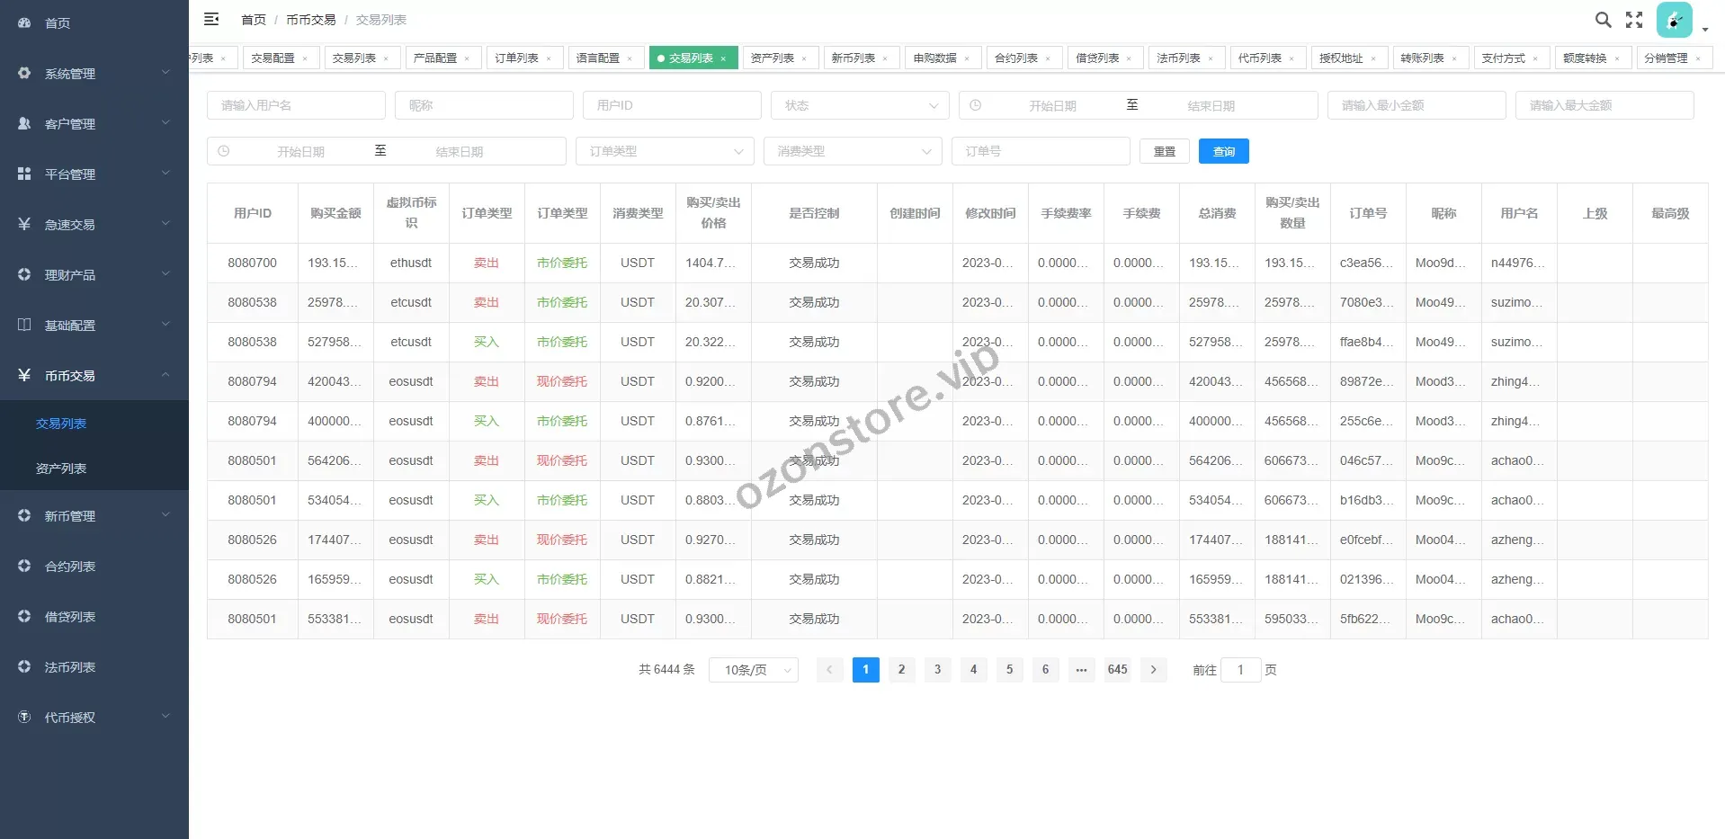Expand the 系统管理 sidebar menu

click(x=94, y=73)
